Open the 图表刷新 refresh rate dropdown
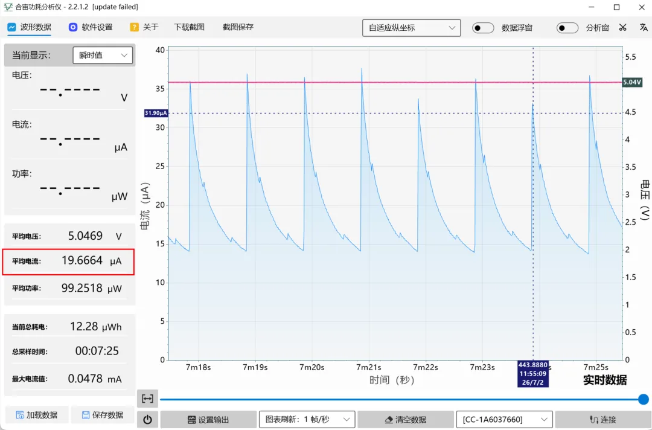Viewport: 652px width, 430px height. click(x=307, y=420)
